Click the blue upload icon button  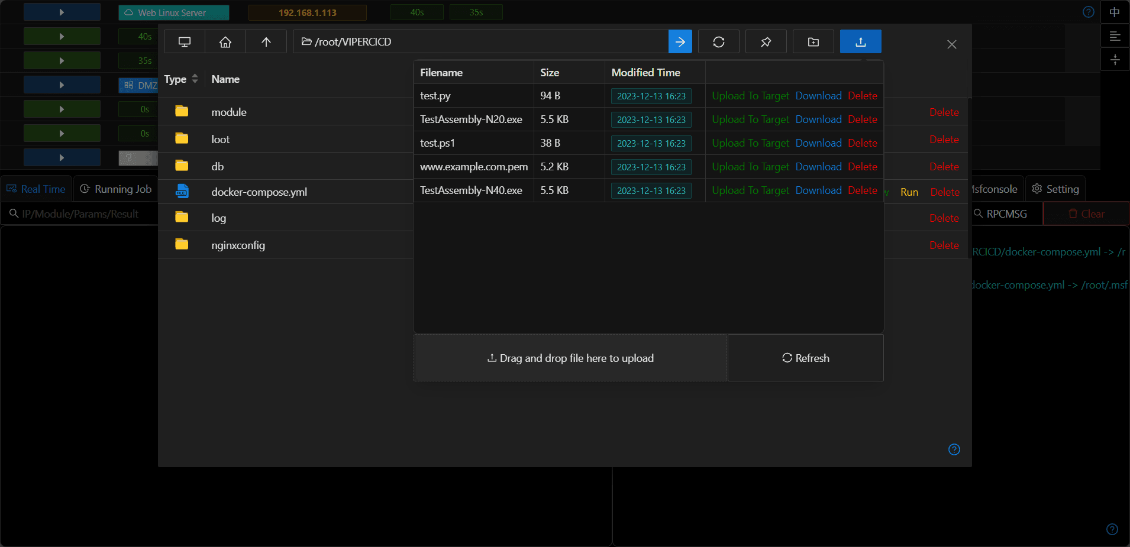tap(861, 42)
